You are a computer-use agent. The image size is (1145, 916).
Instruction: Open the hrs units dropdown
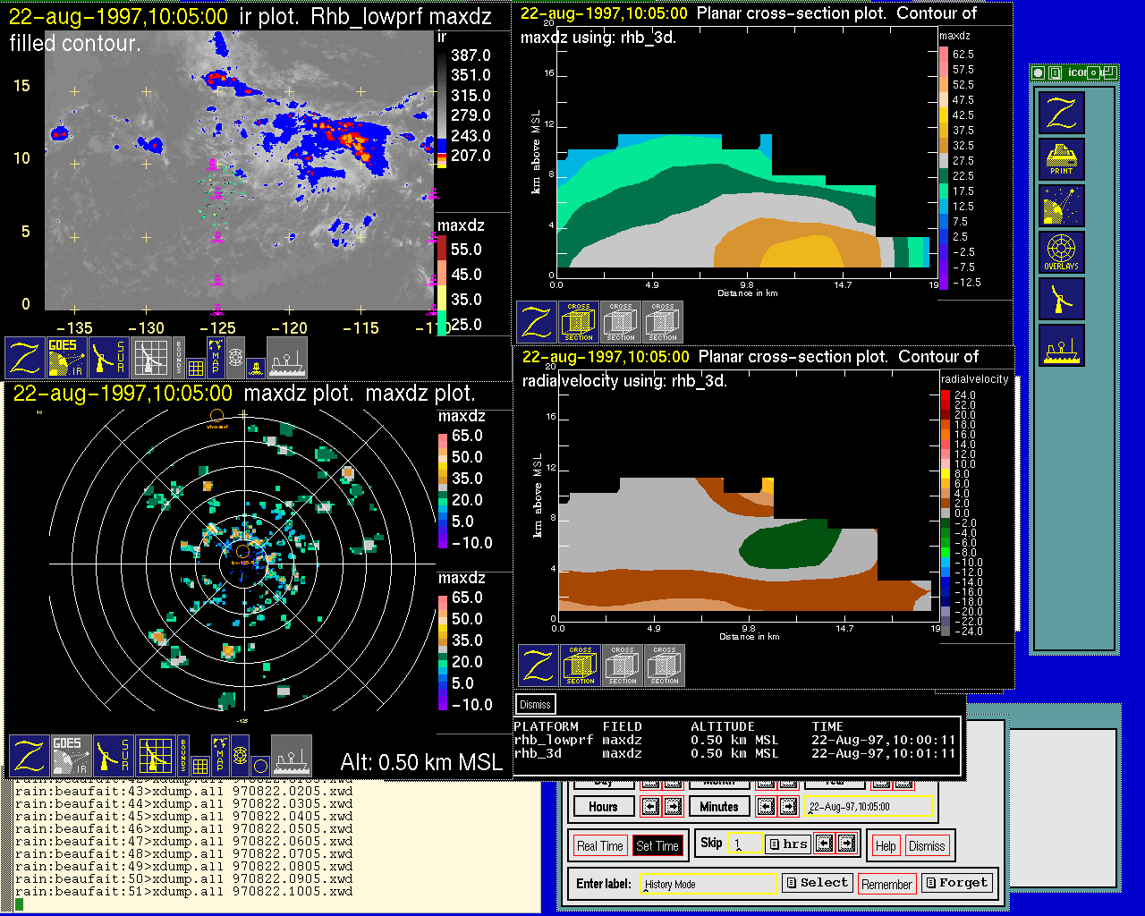pyautogui.click(x=788, y=844)
